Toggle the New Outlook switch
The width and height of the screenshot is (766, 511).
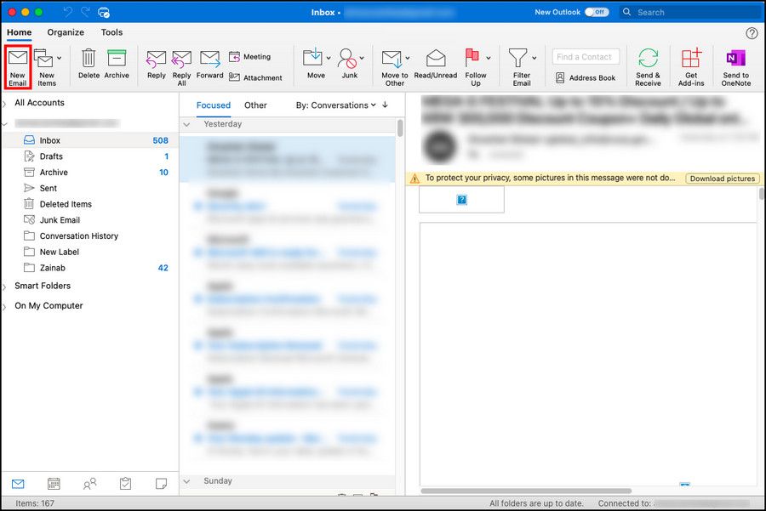(x=597, y=12)
